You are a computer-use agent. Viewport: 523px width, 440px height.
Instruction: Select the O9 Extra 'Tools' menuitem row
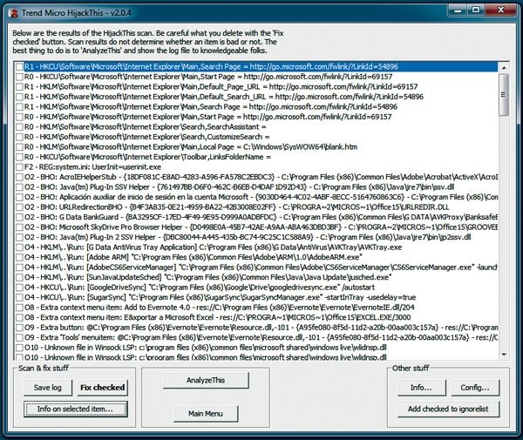click(257, 337)
